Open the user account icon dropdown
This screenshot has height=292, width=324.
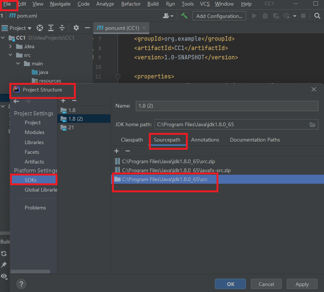[168, 16]
